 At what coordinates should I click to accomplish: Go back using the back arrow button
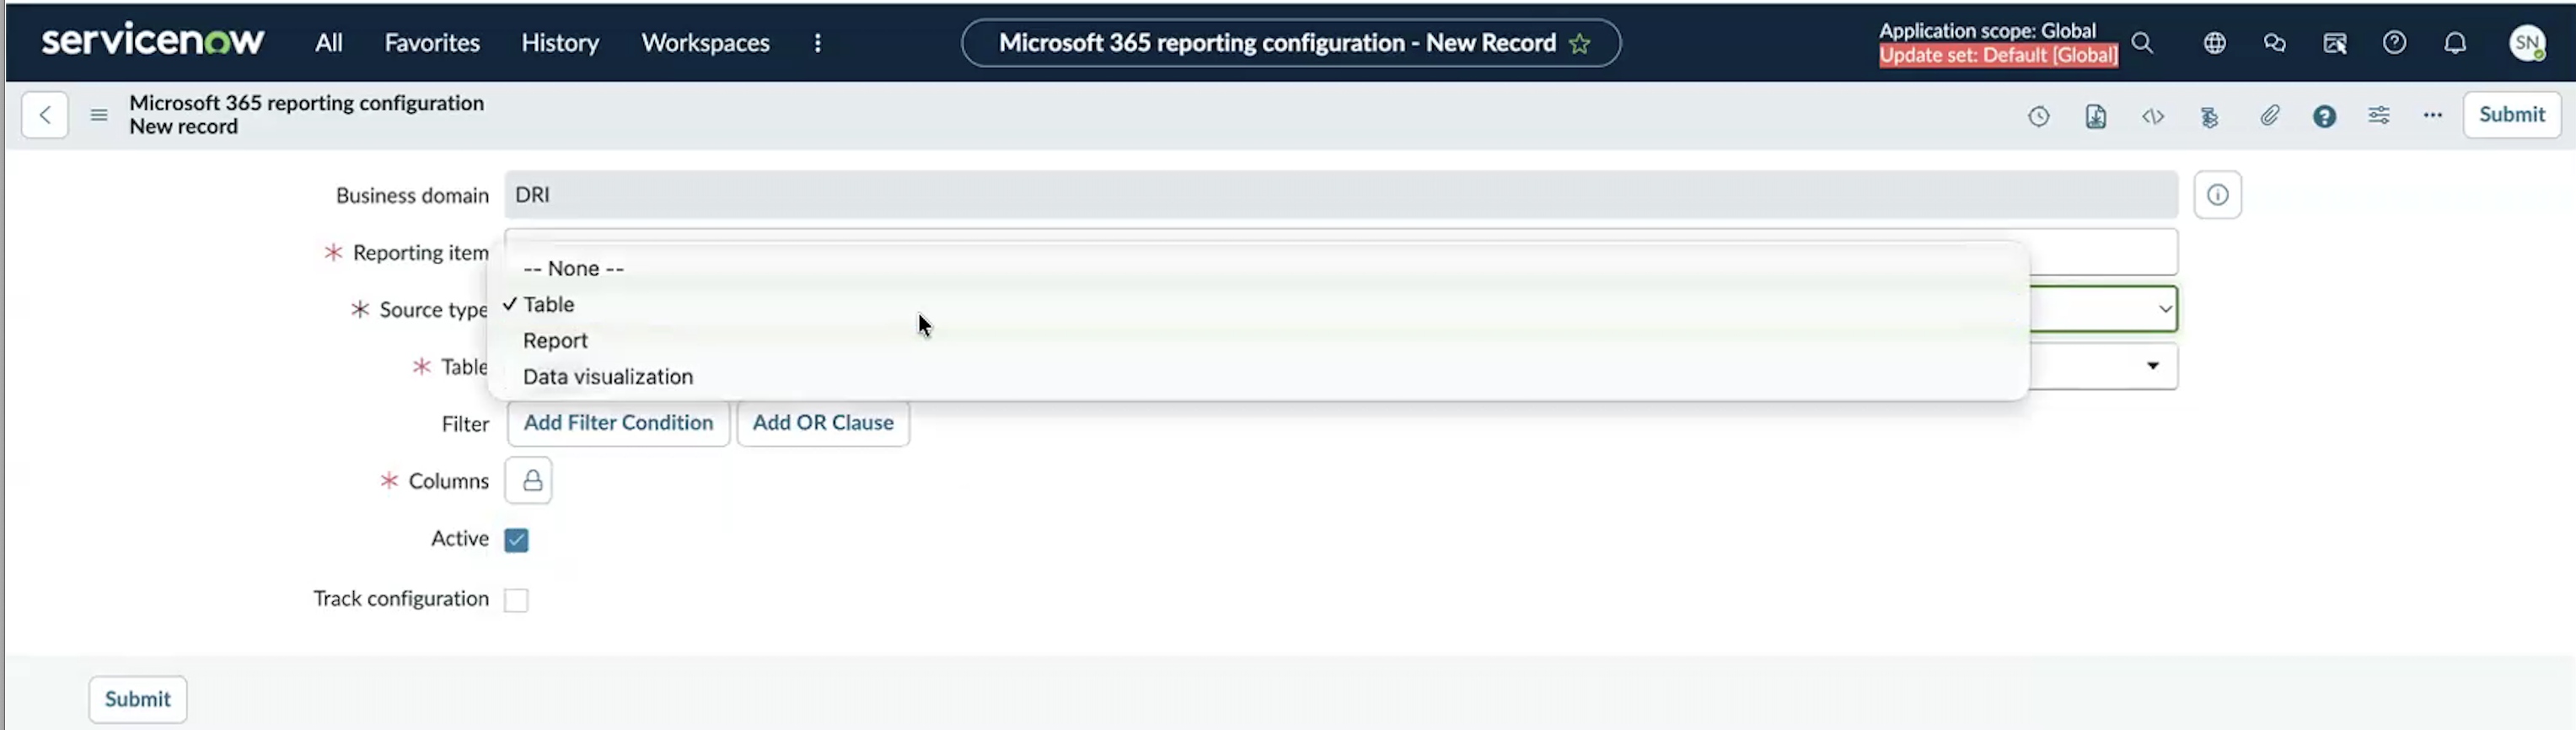45,115
